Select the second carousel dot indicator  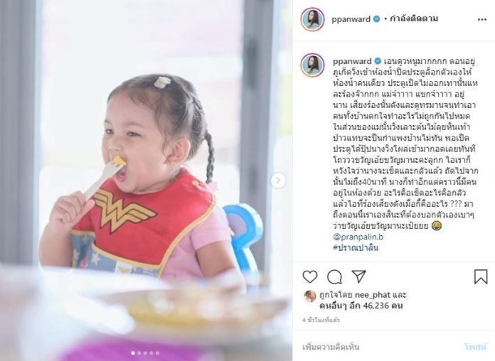click(139, 353)
